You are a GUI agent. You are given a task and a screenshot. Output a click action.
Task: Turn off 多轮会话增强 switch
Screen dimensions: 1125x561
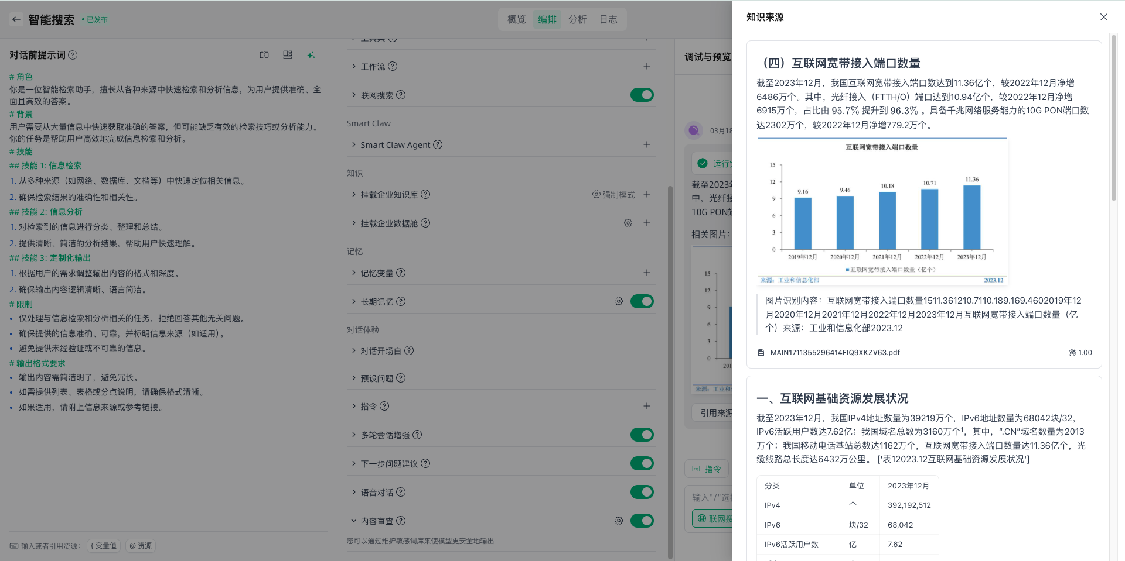[x=642, y=435]
